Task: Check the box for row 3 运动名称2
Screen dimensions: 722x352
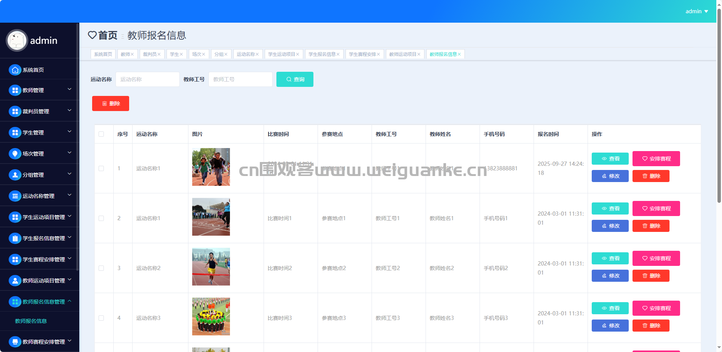Action: pyautogui.click(x=101, y=268)
